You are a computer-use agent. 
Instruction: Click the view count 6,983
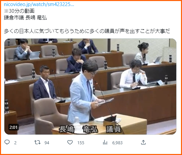(x=117, y=143)
